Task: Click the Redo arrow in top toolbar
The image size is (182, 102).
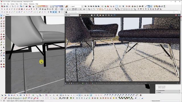Action: pyautogui.click(x=23, y=6)
